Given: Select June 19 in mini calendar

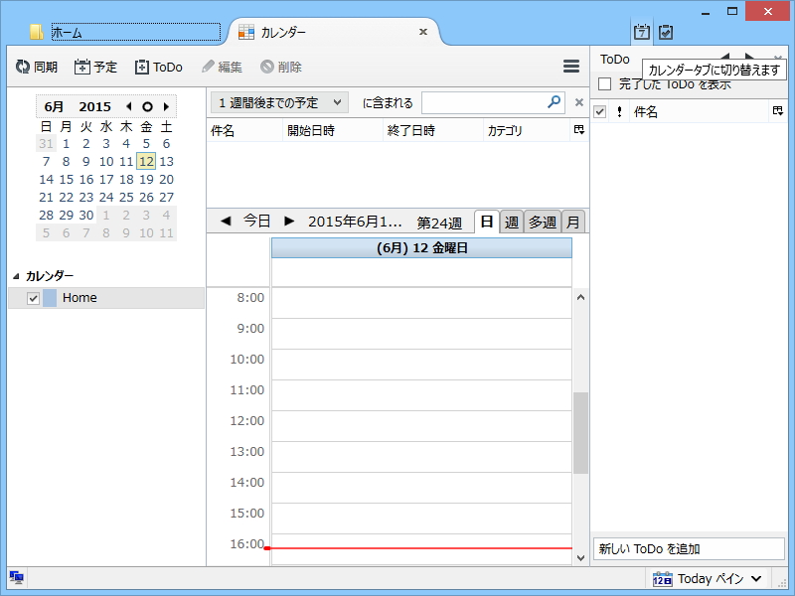Looking at the screenshot, I should tap(146, 180).
